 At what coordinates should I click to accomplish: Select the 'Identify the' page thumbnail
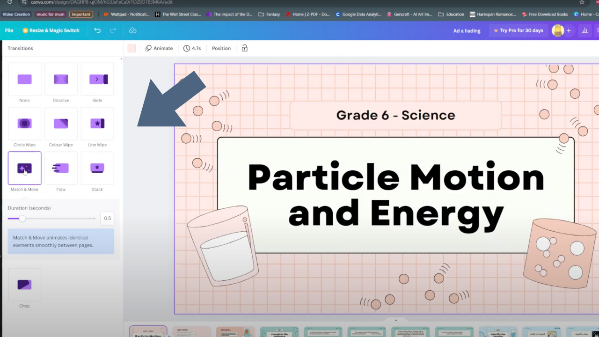pos(498,331)
